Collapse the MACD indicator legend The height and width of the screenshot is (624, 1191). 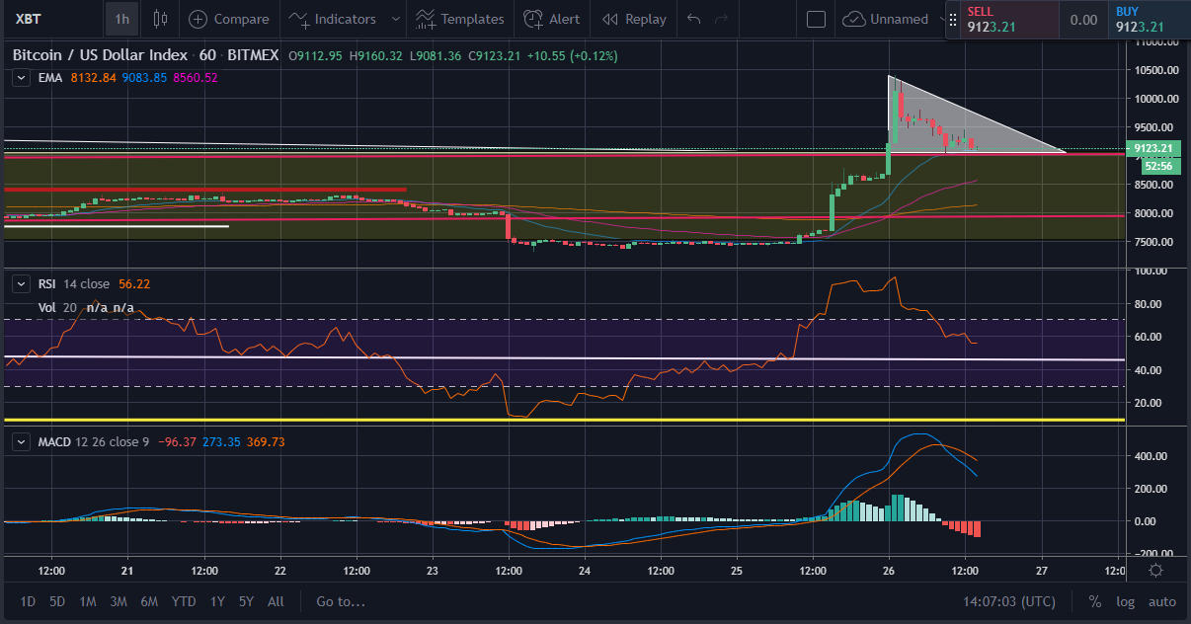(21, 441)
